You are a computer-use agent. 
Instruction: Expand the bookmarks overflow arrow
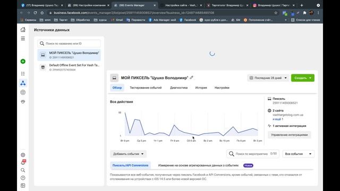point(286,20)
